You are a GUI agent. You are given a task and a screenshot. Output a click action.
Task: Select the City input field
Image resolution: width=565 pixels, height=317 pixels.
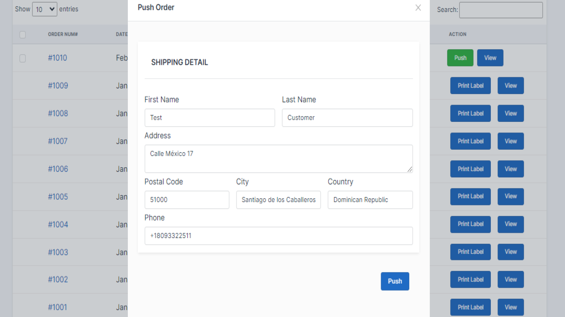278,200
